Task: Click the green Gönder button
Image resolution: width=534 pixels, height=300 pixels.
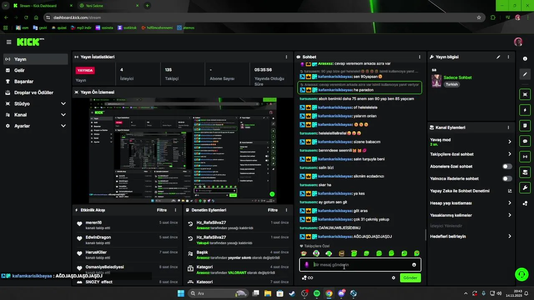Action: [410, 278]
